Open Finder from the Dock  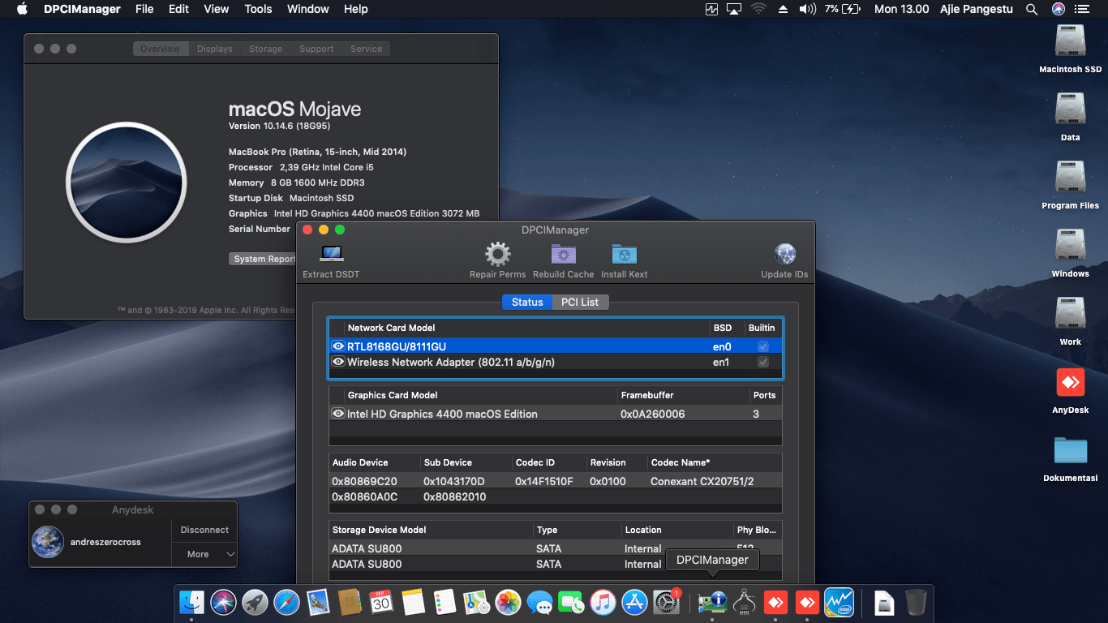(x=192, y=602)
